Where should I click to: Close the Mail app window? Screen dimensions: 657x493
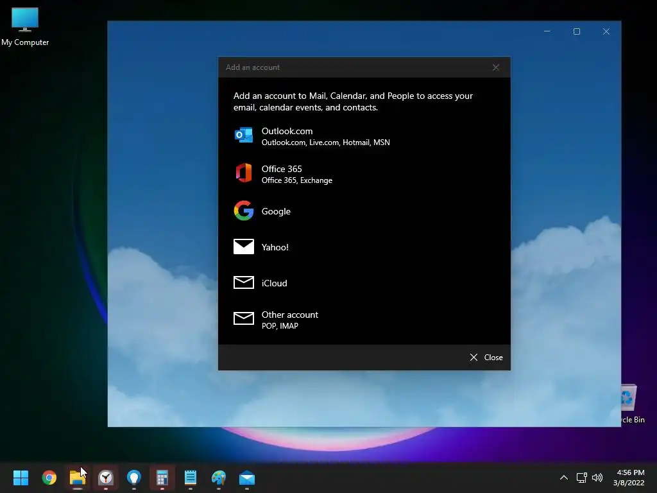[x=606, y=31]
